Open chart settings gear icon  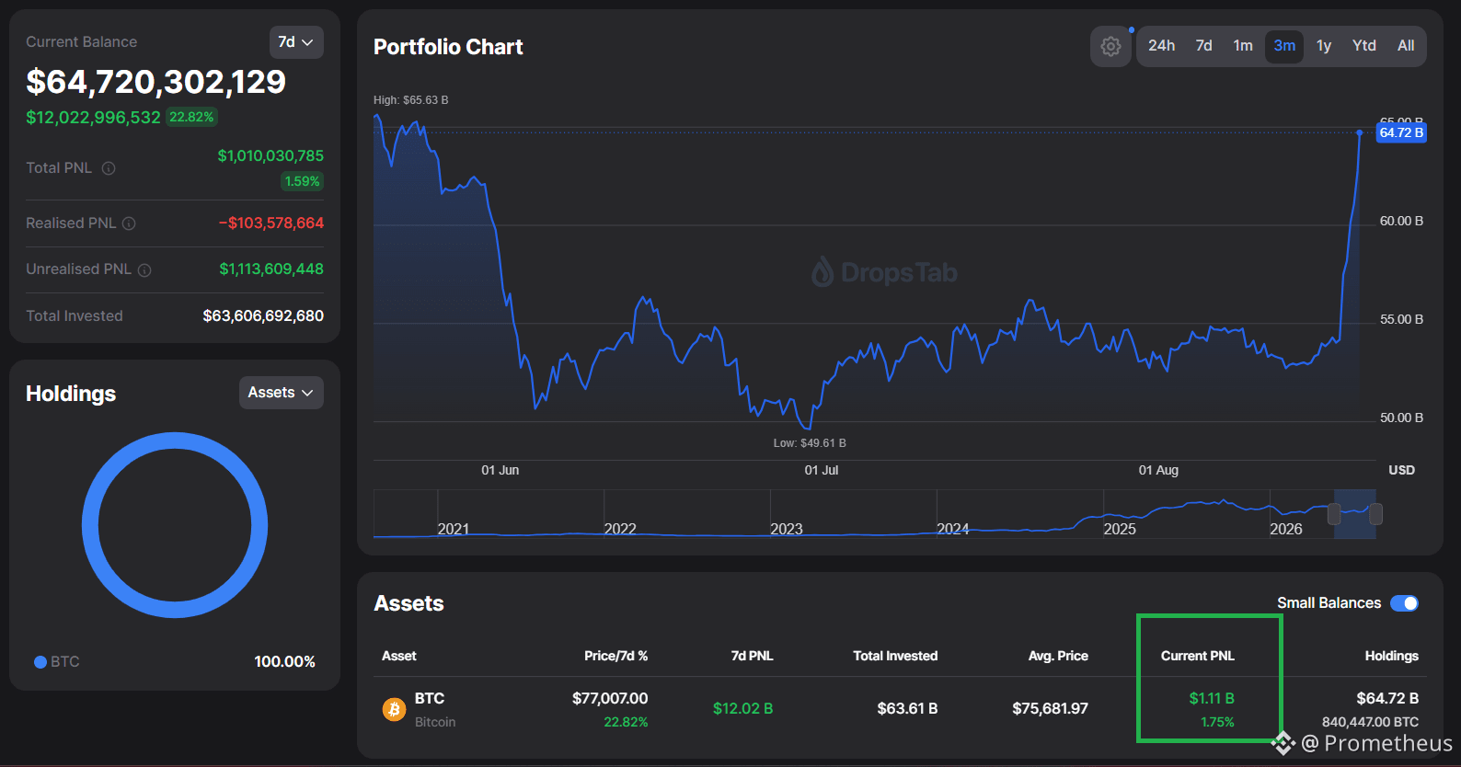pos(1110,46)
